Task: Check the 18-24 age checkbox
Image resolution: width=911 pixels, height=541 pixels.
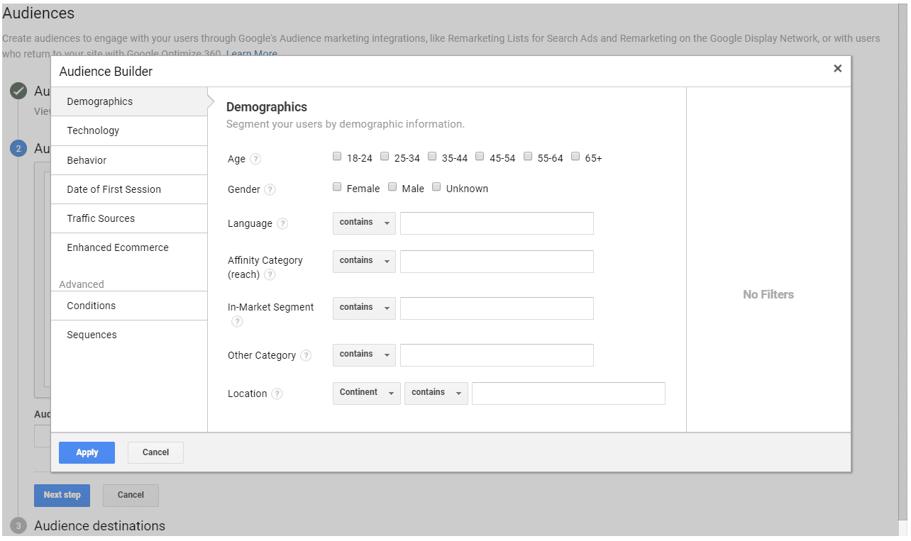Action: point(336,156)
